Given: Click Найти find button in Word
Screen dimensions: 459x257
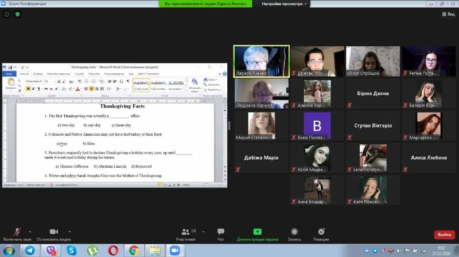Looking at the screenshot, I should [211, 80].
